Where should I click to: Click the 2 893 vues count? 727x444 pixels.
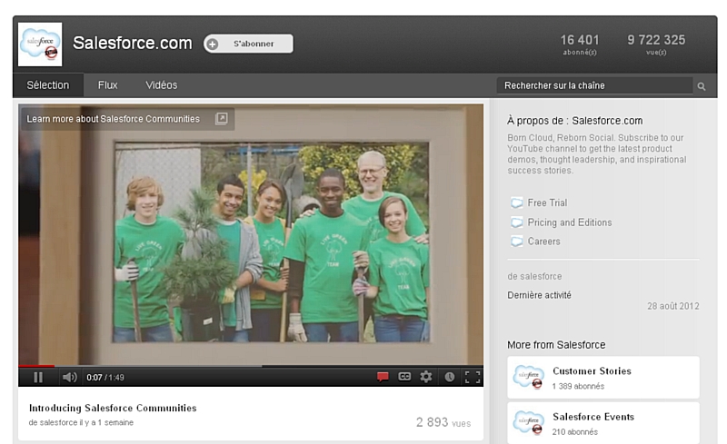443,422
